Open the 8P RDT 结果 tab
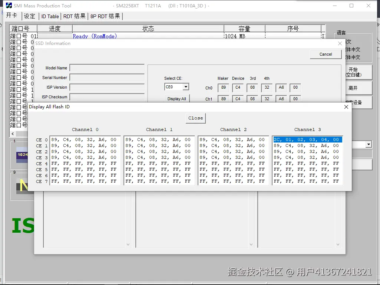 pos(105,16)
